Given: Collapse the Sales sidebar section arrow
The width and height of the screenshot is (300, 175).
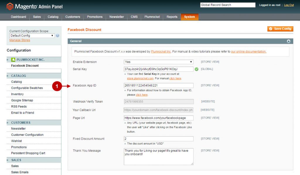Looking at the screenshot, I should tap(8, 160).
